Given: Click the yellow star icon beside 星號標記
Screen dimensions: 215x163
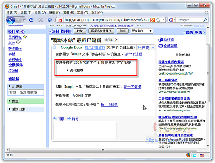Looking at the screenshot, I should point(25,37).
